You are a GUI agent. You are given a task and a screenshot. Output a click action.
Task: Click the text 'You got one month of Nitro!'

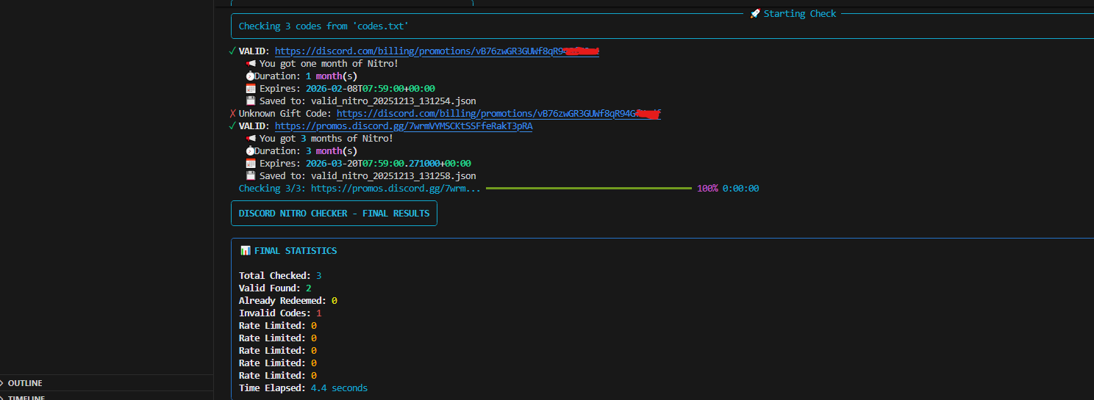click(x=329, y=64)
